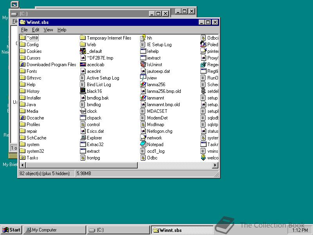Select the lanmannt bitmap icon
Screen dimensions: 313x235
(x=143, y=98)
